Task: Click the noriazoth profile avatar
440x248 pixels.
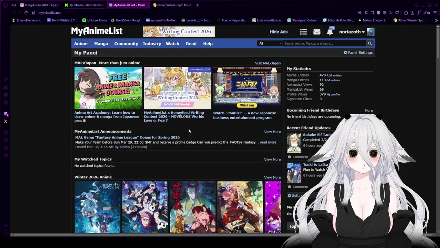Action: 371,32
